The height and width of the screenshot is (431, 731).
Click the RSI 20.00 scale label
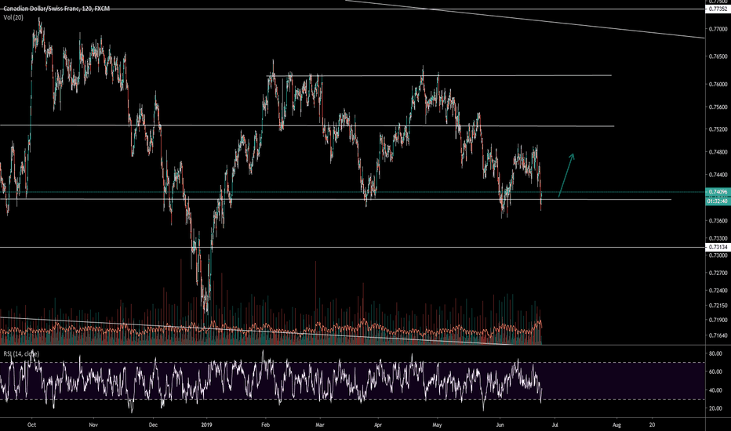[715, 408]
